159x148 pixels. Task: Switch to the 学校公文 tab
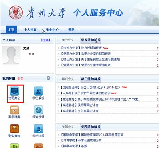click(x=68, y=40)
